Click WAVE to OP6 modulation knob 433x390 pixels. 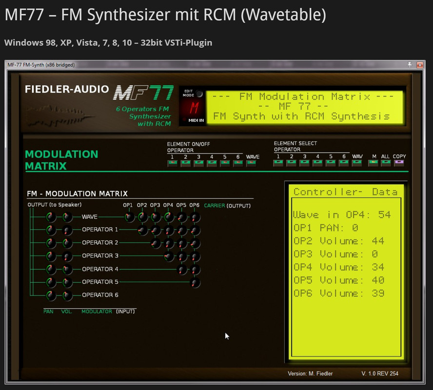195,217
